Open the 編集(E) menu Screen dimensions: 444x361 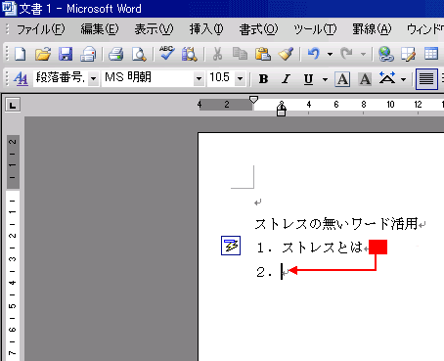pyautogui.click(x=100, y=29)
